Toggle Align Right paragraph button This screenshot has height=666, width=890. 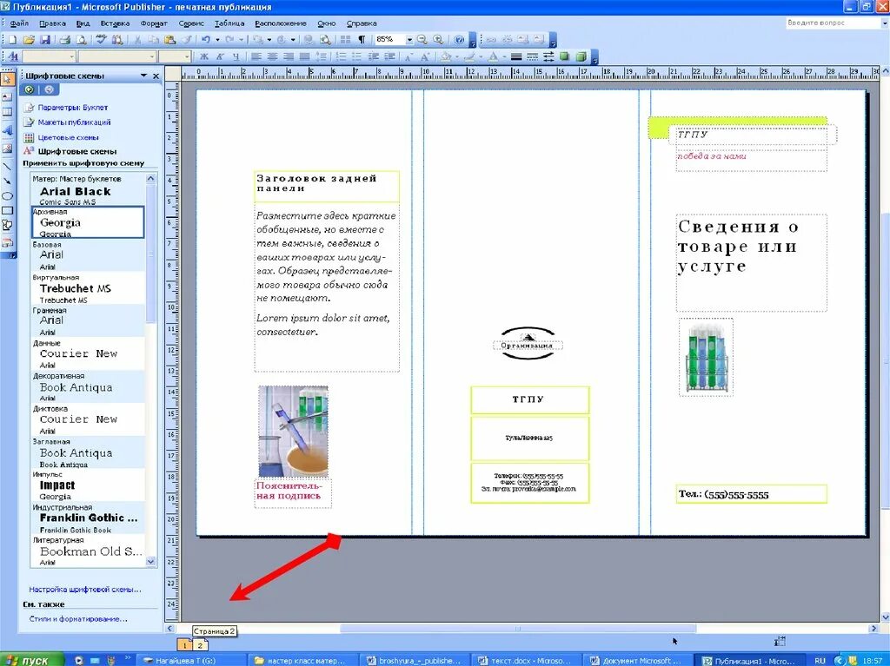coord(289,56)
